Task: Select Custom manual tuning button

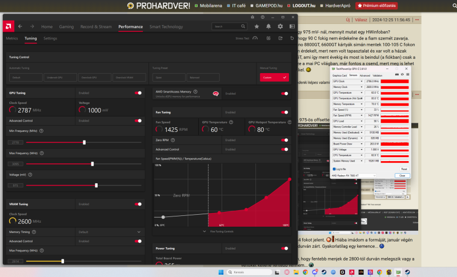Action: click(274, 77)
